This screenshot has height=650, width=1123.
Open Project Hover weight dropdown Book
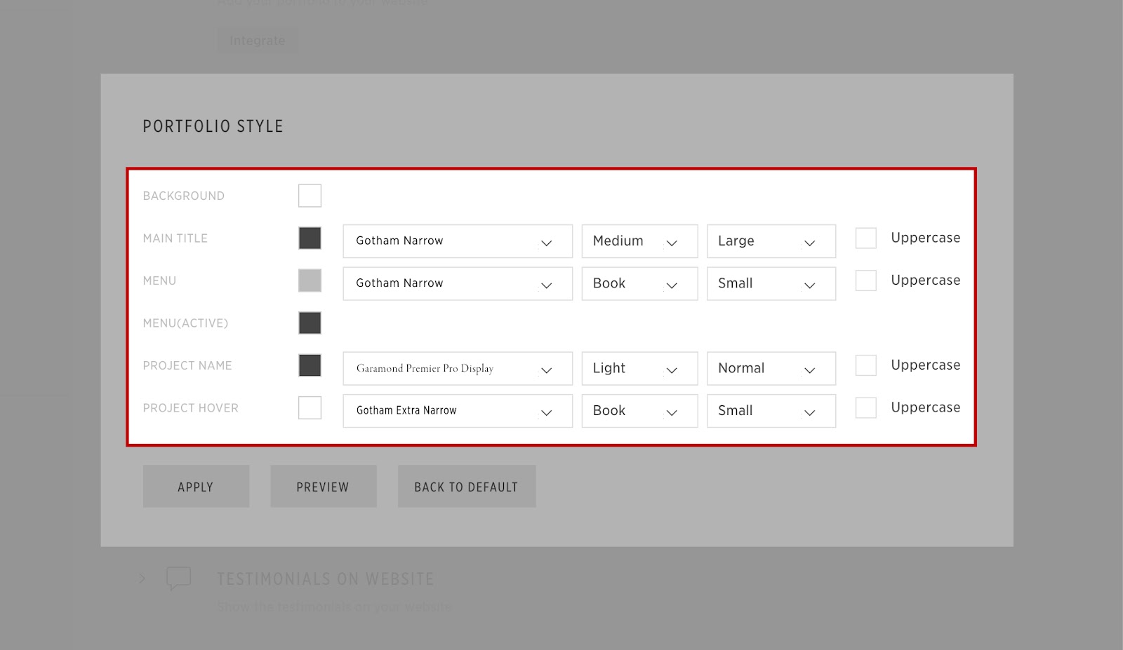[639, 411]
